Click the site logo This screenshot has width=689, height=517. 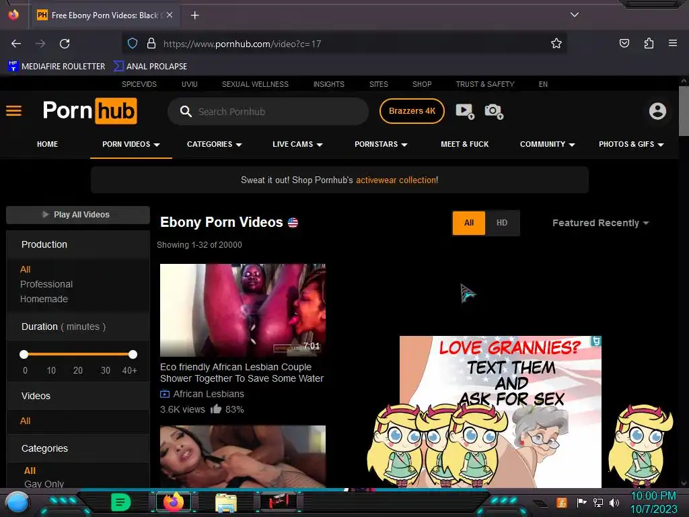pyautogui.click(x=90, y=111)
